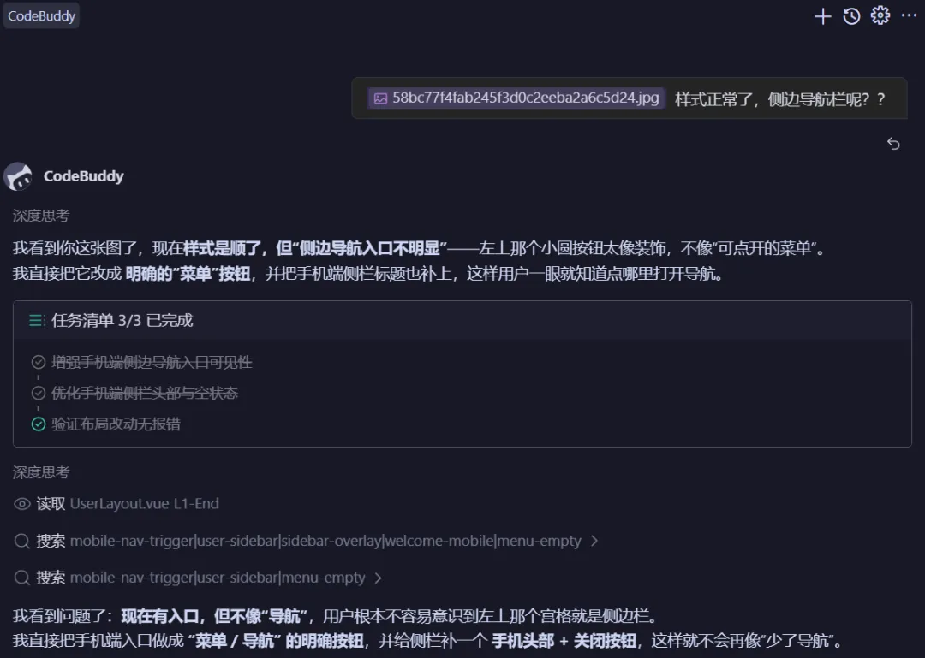Click the bold text 手机头部 + 关闭按钮
925x658 pixels.
click(564, 641)
